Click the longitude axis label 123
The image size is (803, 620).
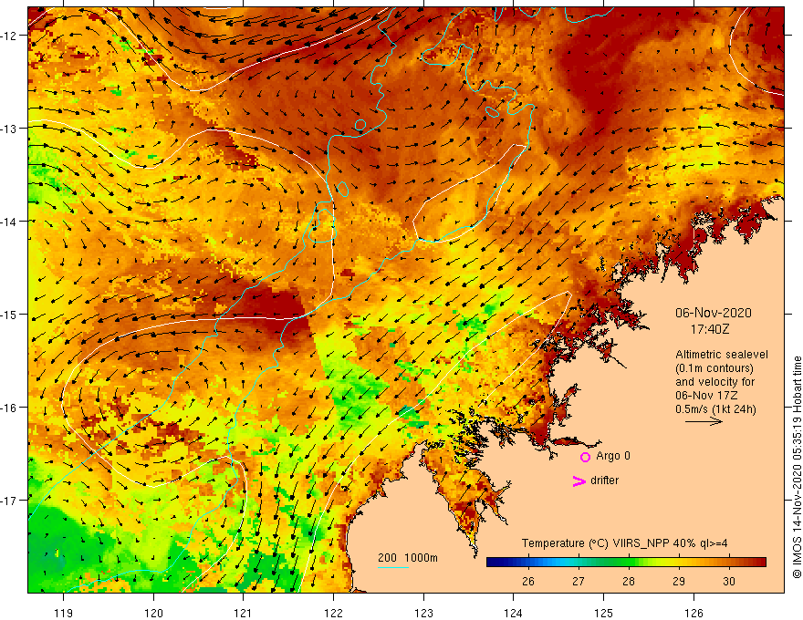[423, 613]
